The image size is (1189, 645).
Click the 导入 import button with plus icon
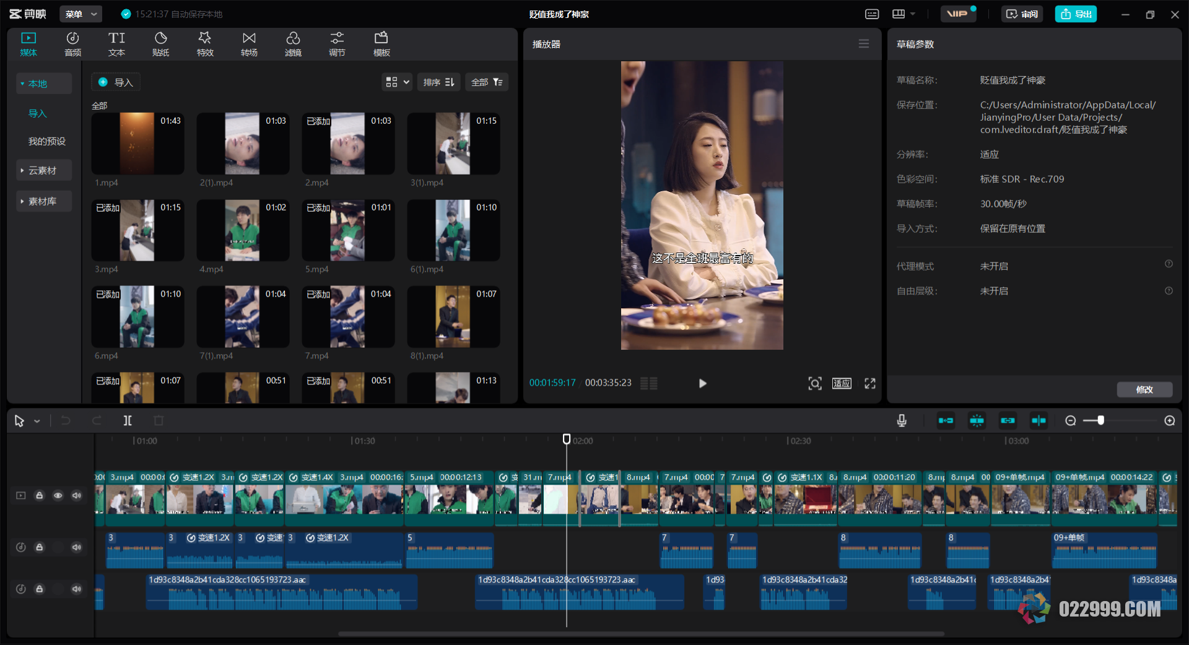(x=116, y=82)
